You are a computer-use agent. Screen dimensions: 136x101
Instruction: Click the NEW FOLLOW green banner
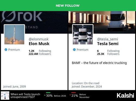click(68, 5)
